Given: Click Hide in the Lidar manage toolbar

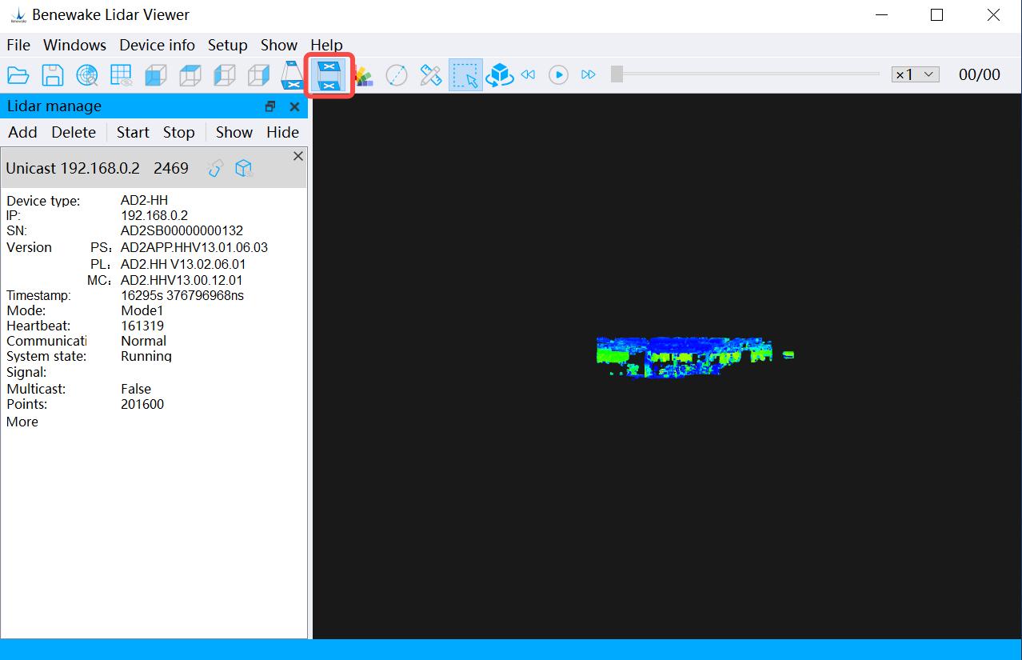Looking at the screenshot, I should pos(283,132).
